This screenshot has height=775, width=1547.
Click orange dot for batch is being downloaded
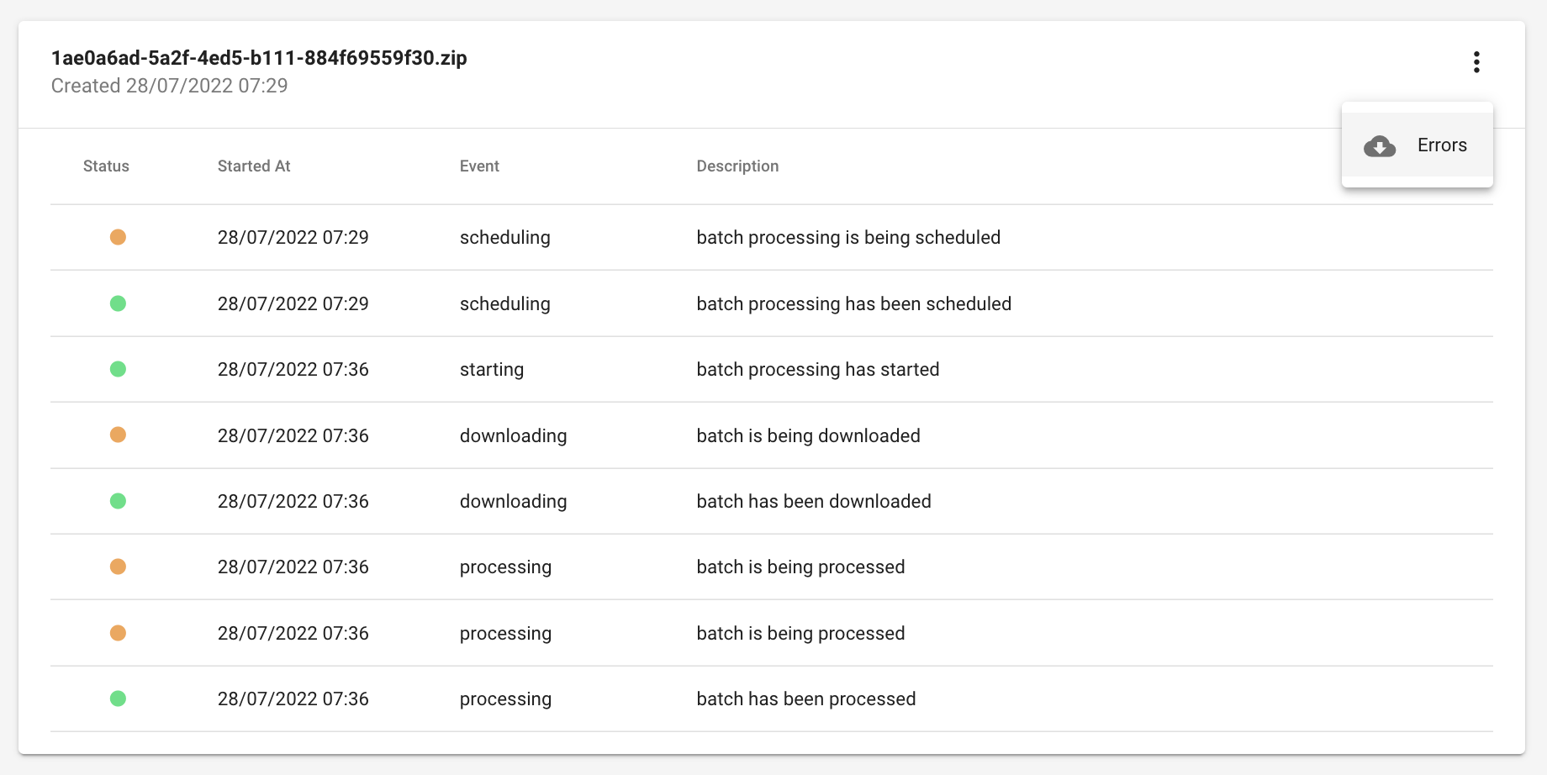pyautogui.click(x=118, y=435)
